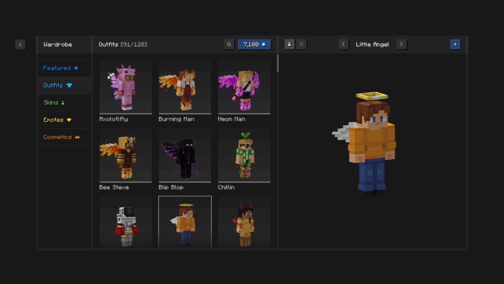
Task: Select the Chillin outfit thumbnail
Action: coord(244,155)
